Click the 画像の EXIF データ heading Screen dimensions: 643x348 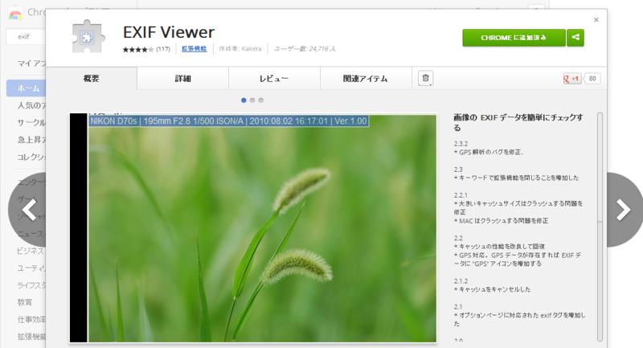tap(518, 122)
